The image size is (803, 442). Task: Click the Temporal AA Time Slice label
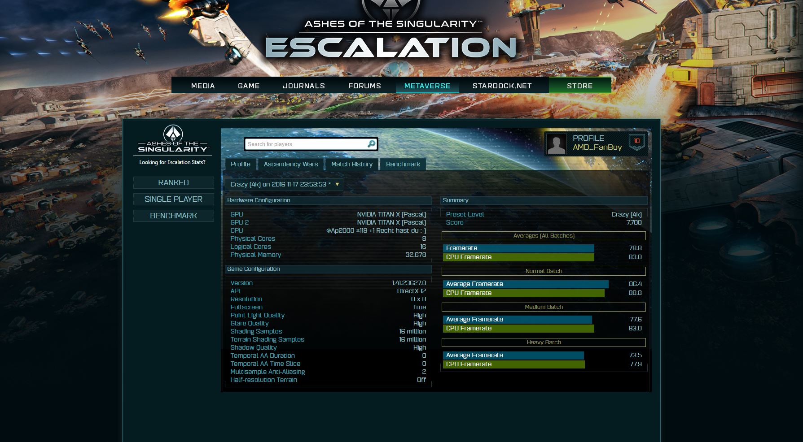tap(265, 364)
